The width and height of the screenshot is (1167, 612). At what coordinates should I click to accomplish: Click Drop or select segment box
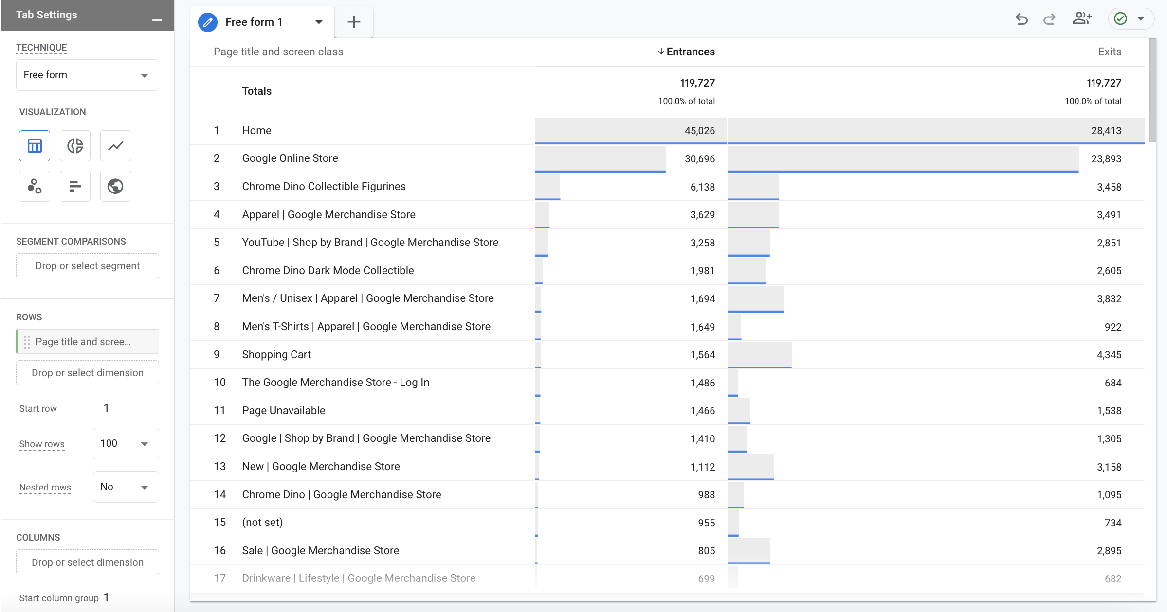click(88, 266)
